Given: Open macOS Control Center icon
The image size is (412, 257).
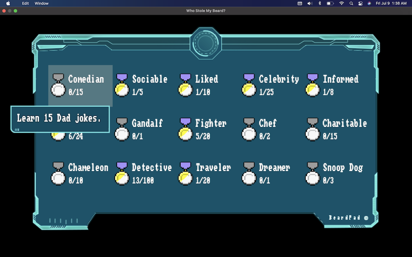Looking at the screenshot, I should point(360,3).
